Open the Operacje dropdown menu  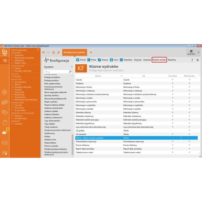138,60
